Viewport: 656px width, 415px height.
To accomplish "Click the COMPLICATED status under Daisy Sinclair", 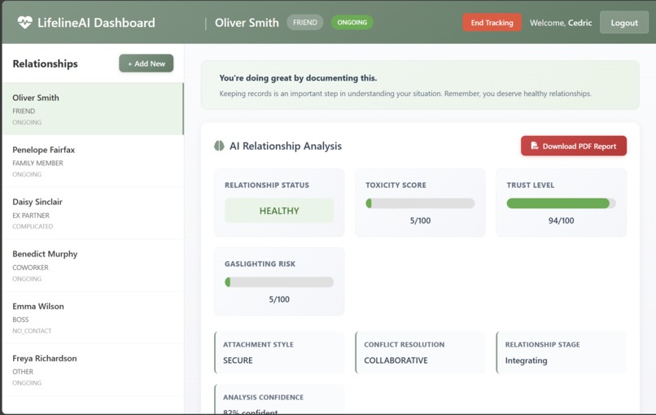I will 33,226.
